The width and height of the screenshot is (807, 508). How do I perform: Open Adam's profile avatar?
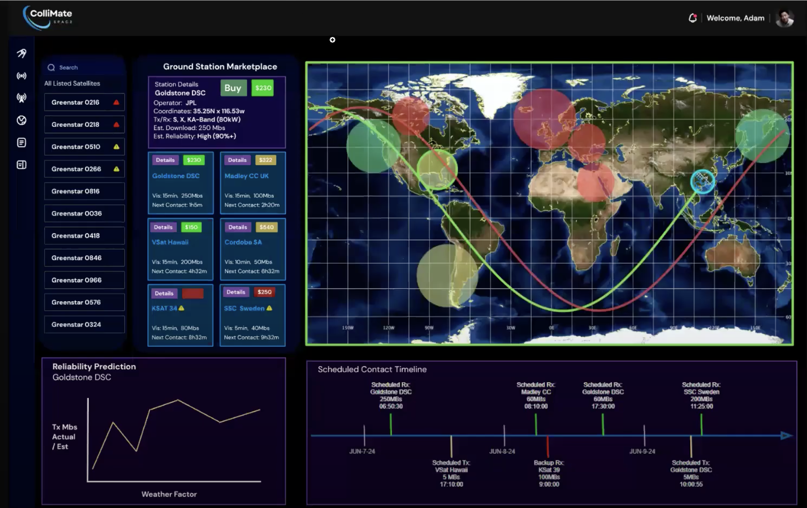[x=785, y=18]
